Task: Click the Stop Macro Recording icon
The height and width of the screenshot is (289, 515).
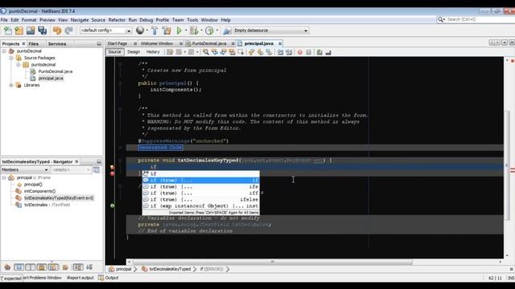Action: click(x=308, y=52)
